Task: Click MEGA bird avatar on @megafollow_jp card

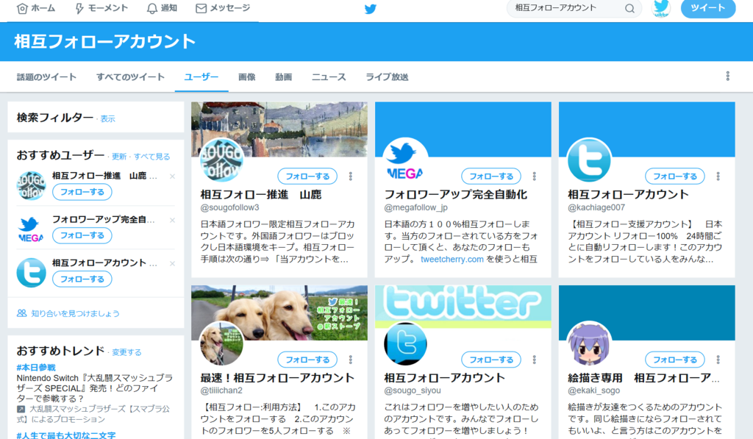Action: pyautogui.click(x=405, y=160)
